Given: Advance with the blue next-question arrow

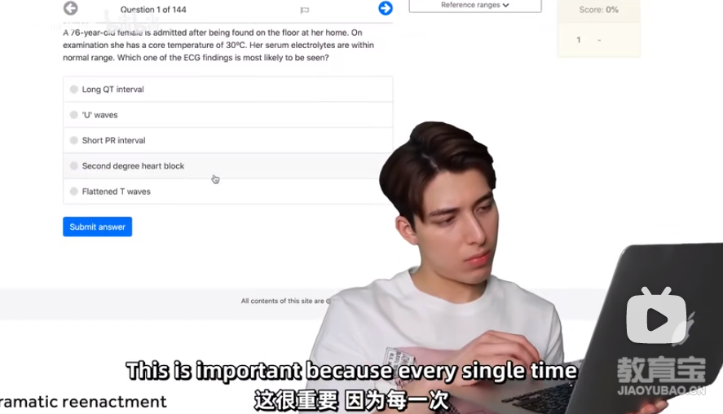Looking at the screenshot, I should click(386, 8).
